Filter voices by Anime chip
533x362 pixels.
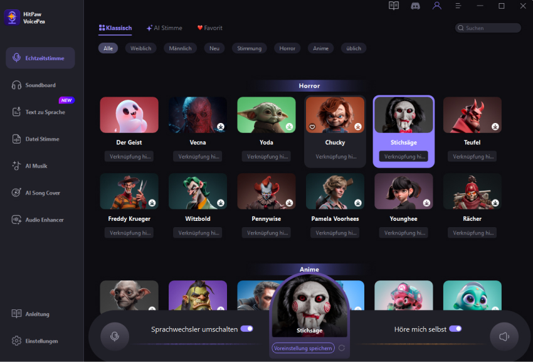(x=320, y=48)
